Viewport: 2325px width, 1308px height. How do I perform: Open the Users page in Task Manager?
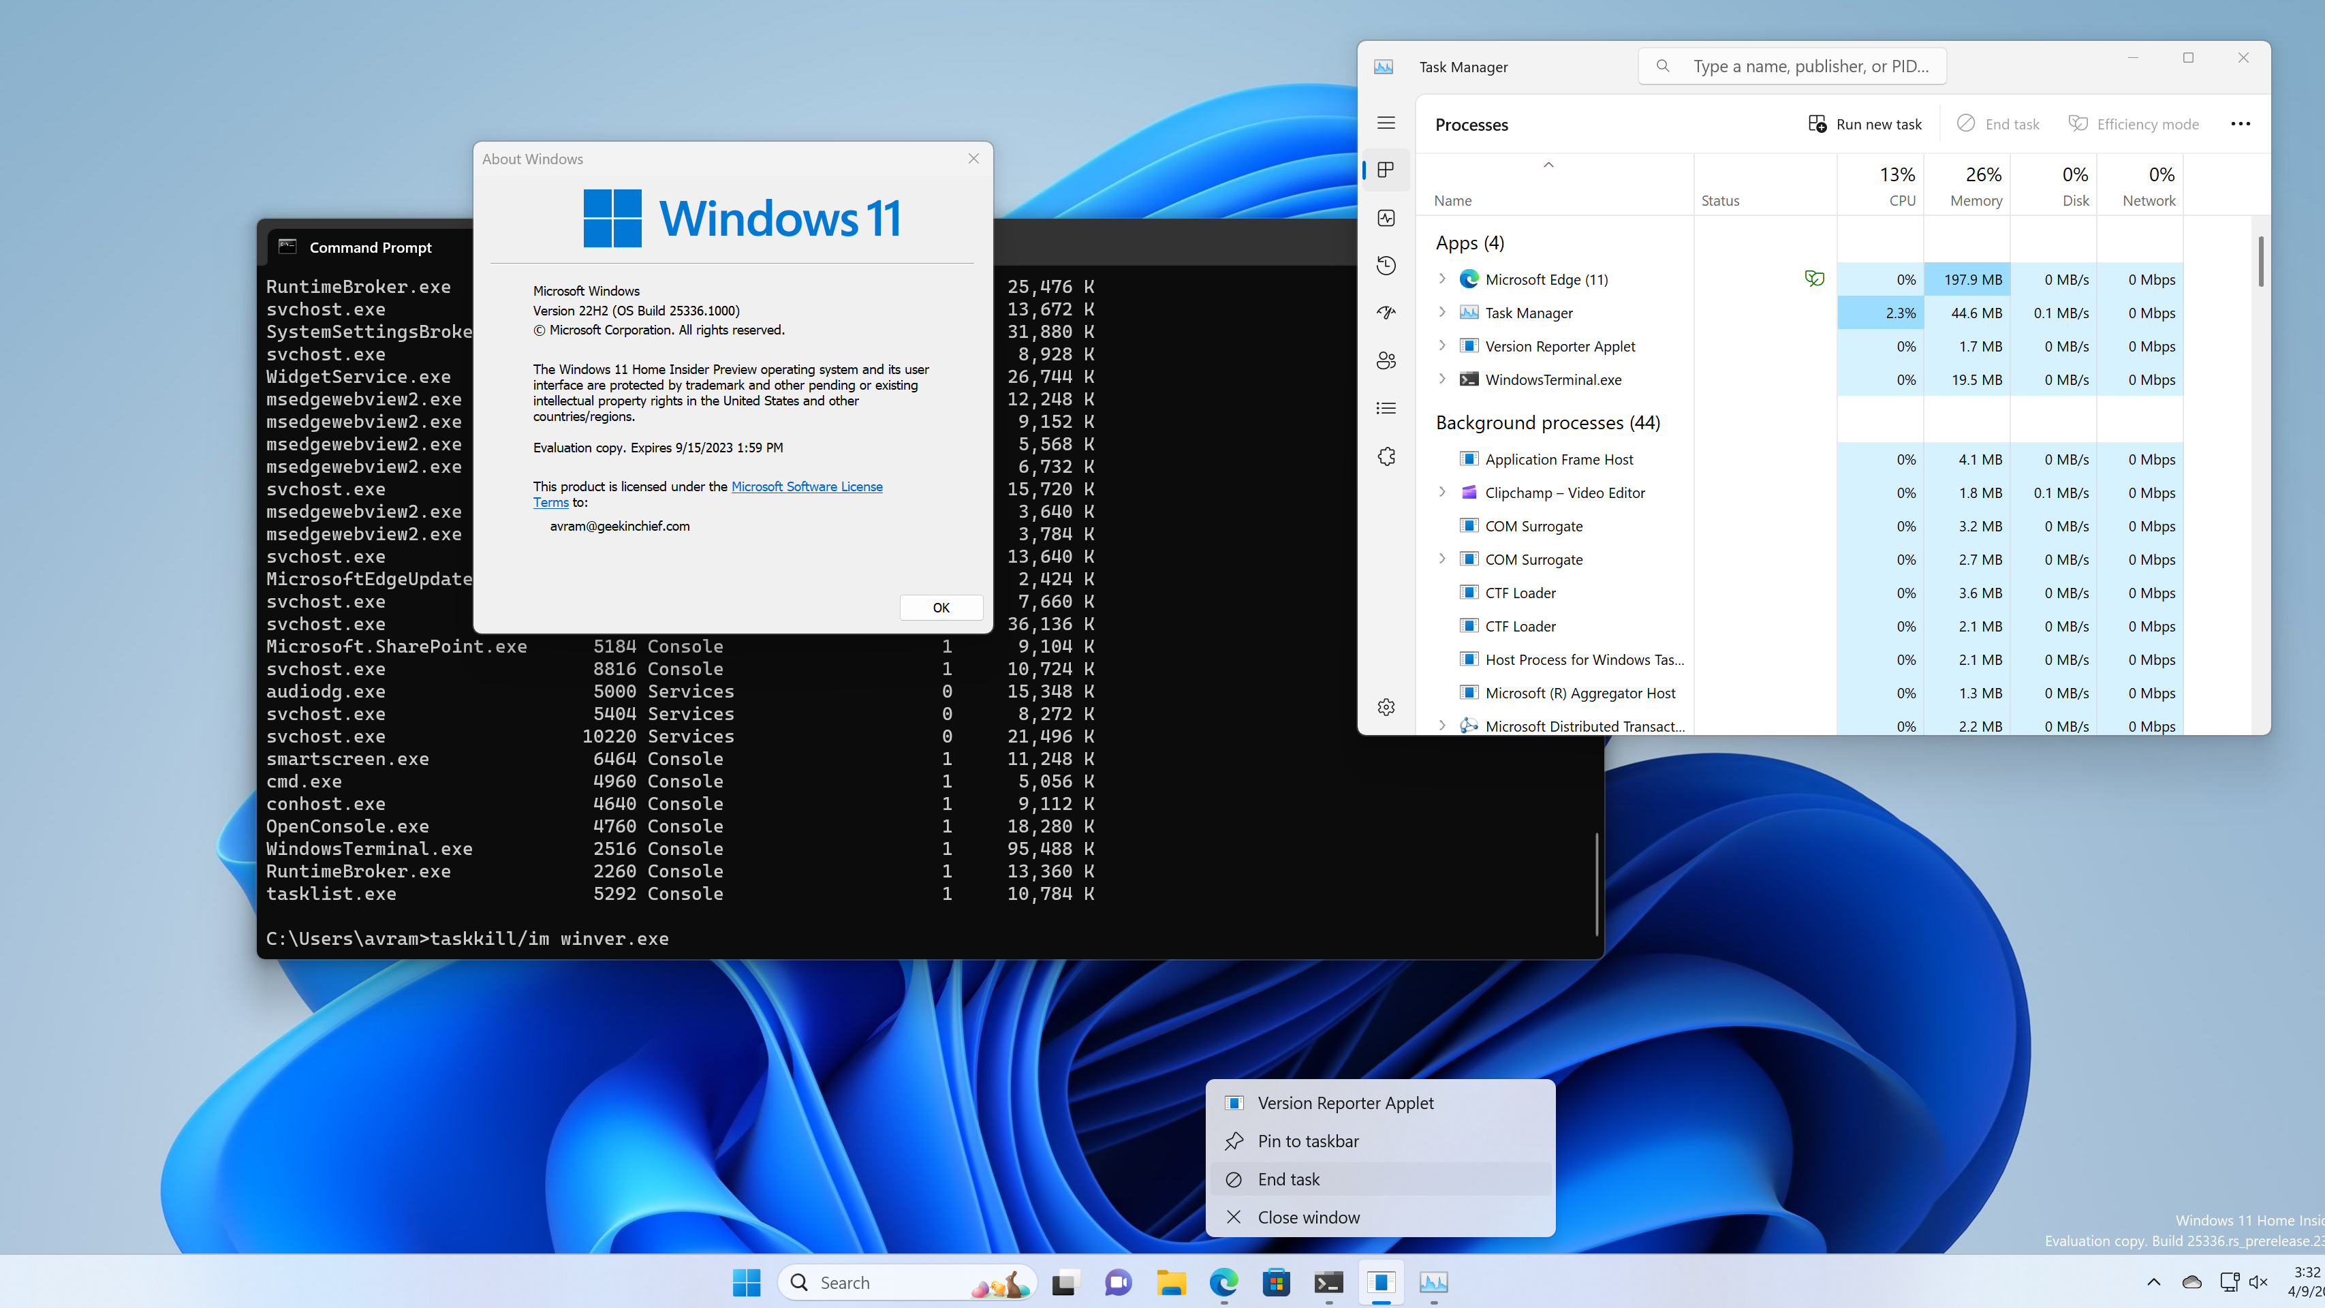point(1386,360)
